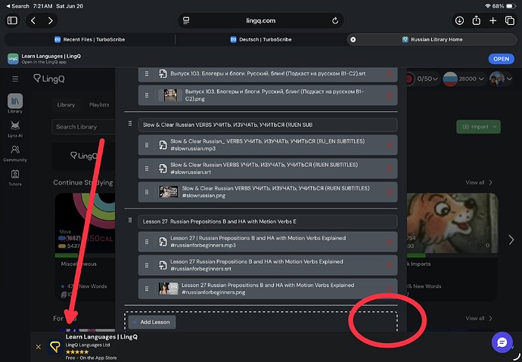Screen dimensions: 522x362
Task: Open the #russianforbeginners.png thumbnail
Action: click(169, 289)
